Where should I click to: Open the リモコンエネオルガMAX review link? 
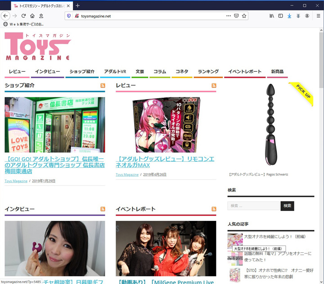tap(165, 162)
